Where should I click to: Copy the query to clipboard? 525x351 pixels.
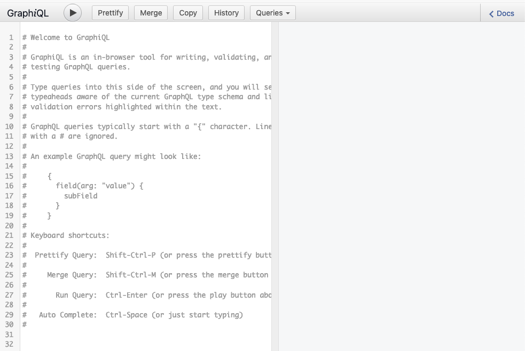pyautogui.click(x=187, y=13)
